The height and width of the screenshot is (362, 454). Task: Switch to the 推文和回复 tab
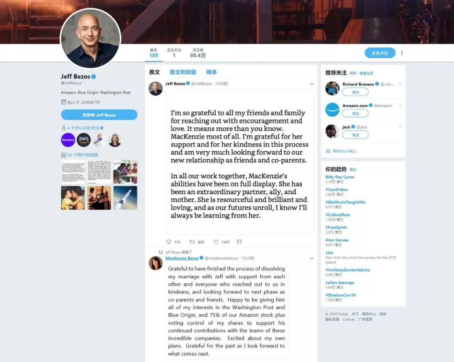click(183, 72)
